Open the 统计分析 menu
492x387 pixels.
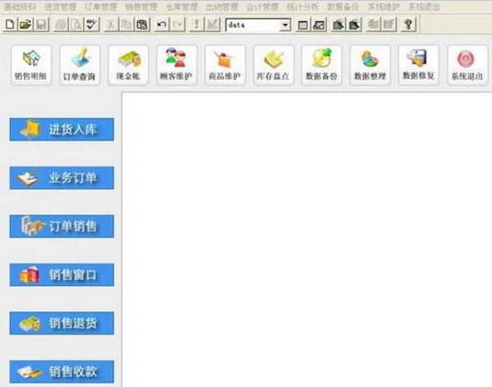(303, 7)
